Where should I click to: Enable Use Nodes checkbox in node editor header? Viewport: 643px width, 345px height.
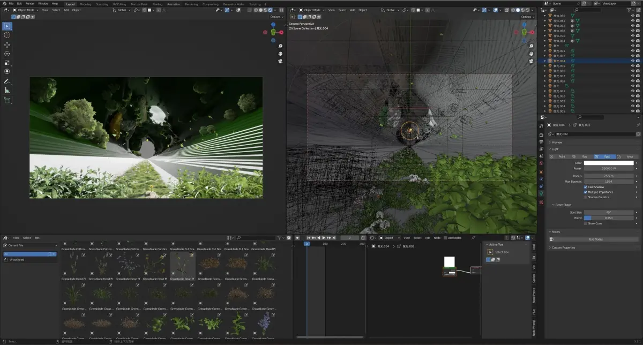445,237
